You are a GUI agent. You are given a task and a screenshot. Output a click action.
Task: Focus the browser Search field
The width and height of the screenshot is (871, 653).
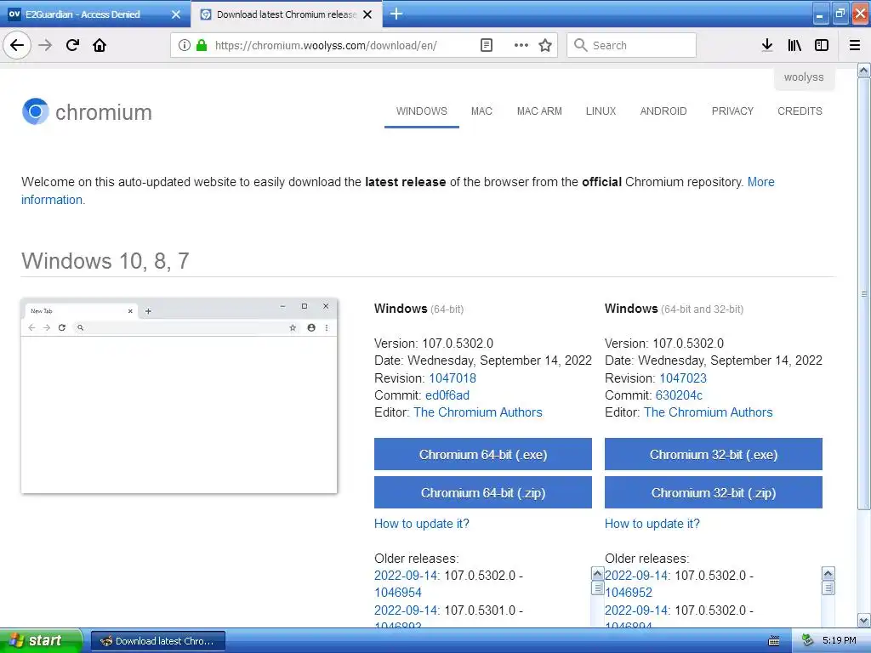click(x=631, y=45)
